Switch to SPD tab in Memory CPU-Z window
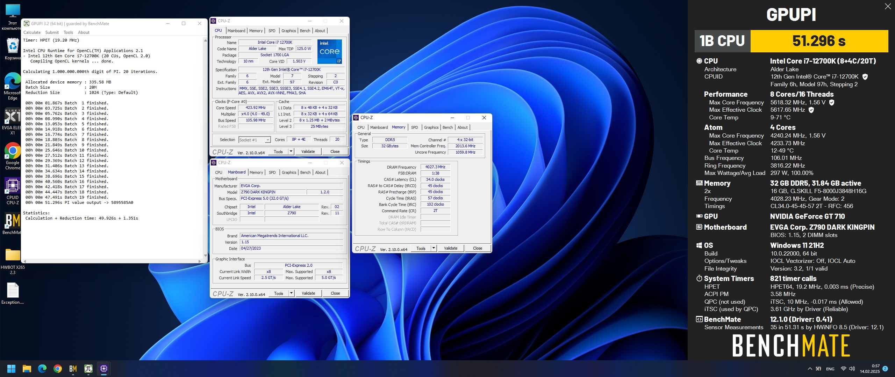 pos(415,127)
